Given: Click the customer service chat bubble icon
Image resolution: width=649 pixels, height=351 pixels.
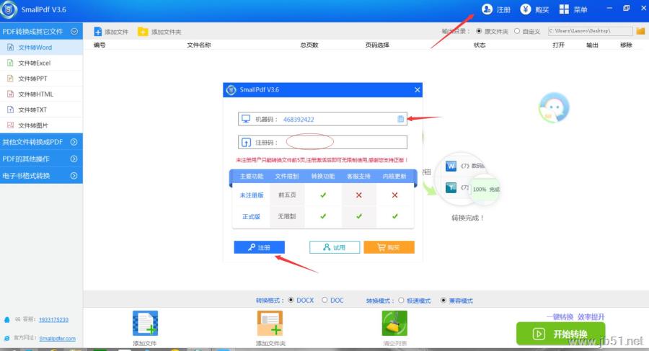Looking at the screenshot, I should (x=554, y=107).
